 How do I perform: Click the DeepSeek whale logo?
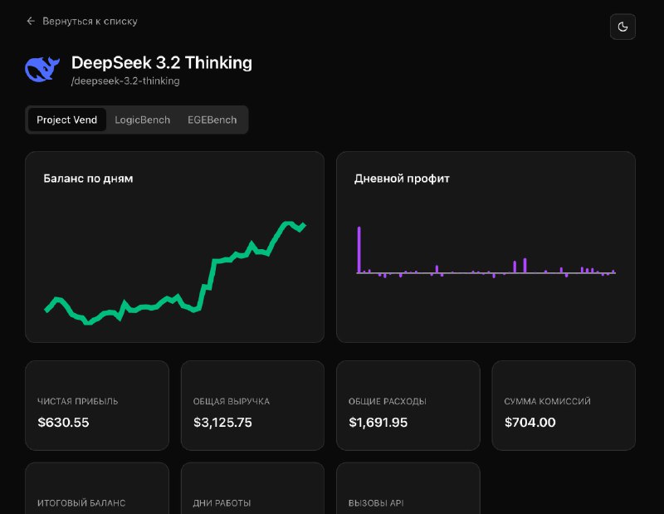point(43,70)
